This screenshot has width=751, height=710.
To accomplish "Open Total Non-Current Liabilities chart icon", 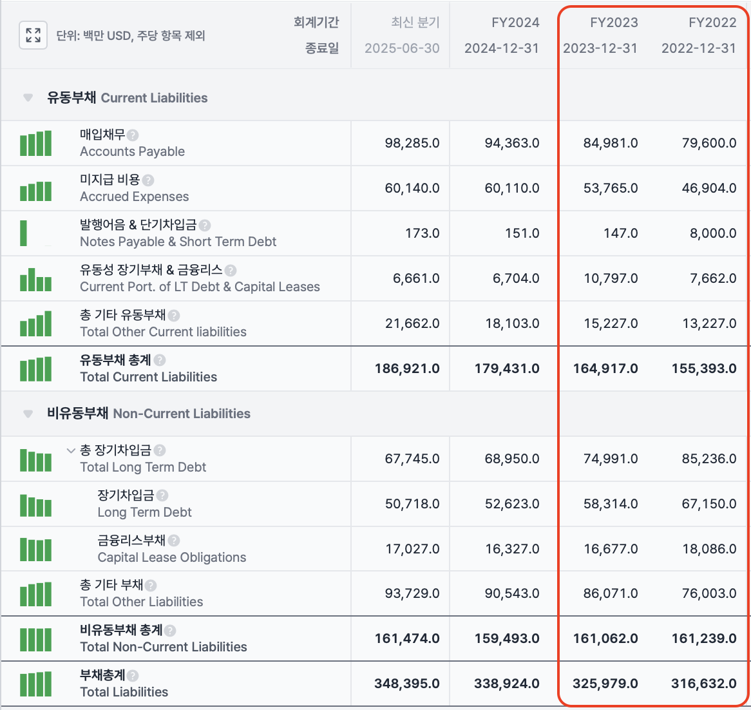I will [x=35, y=640].
